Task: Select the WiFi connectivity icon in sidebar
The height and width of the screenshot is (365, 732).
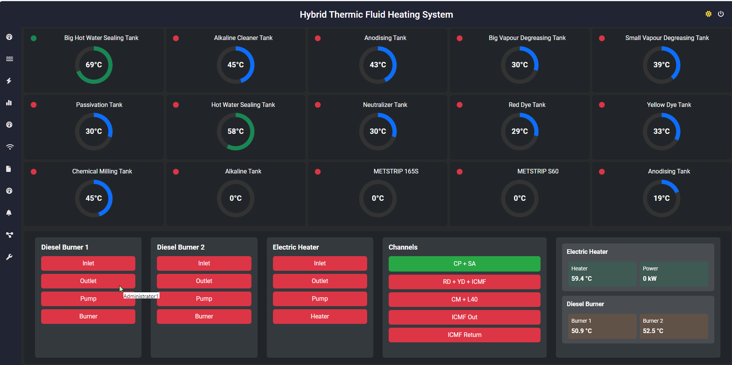Action: tap(9, 147)
